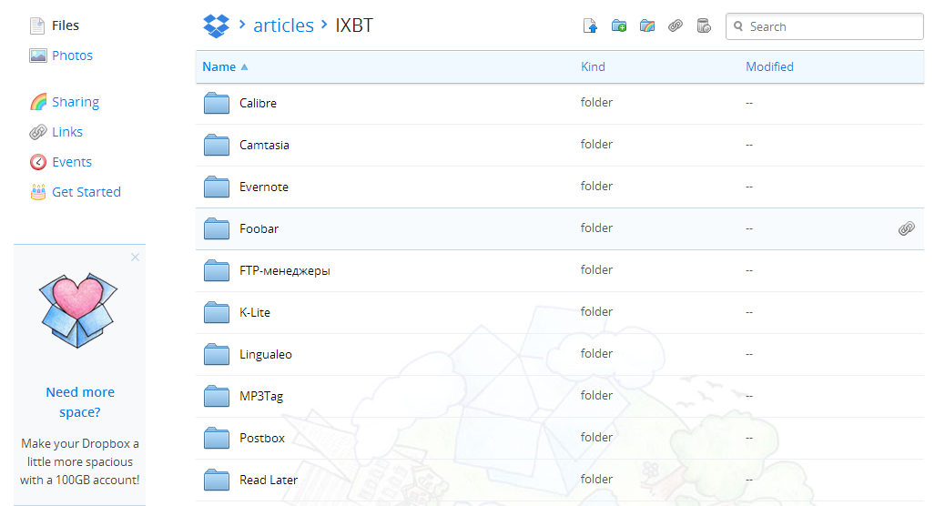Screen dimensions: 945x506
Task: Click the Lingualeo folder icon
Action: click(217, 354)
